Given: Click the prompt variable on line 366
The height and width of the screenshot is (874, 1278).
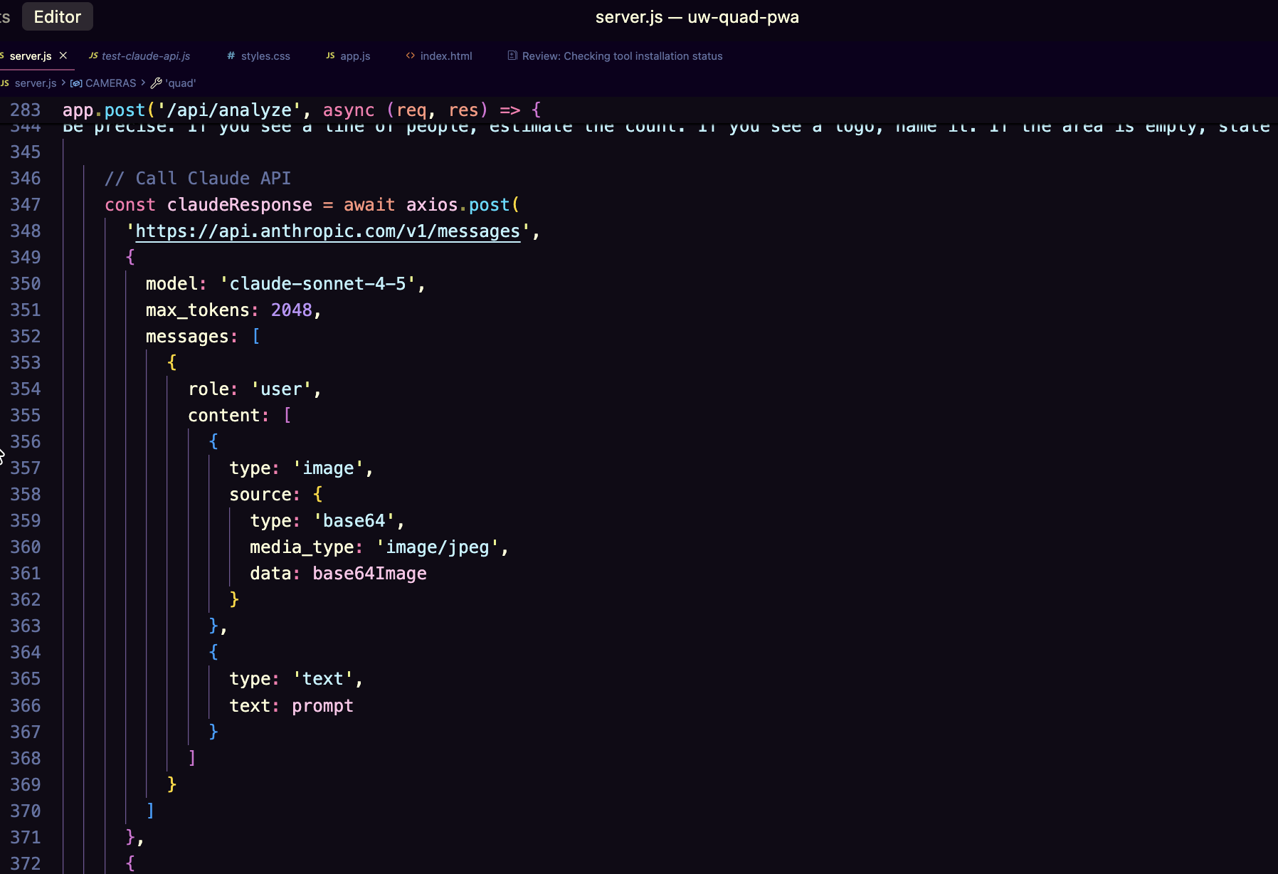Looking at the screenshot, I should click(322, 706).
